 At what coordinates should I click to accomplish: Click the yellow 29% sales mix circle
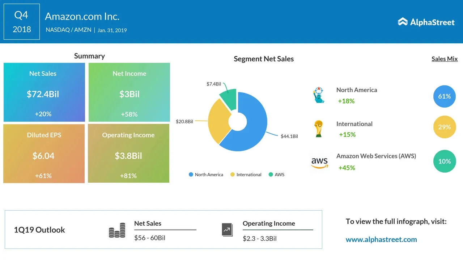(x=445, y=127)
